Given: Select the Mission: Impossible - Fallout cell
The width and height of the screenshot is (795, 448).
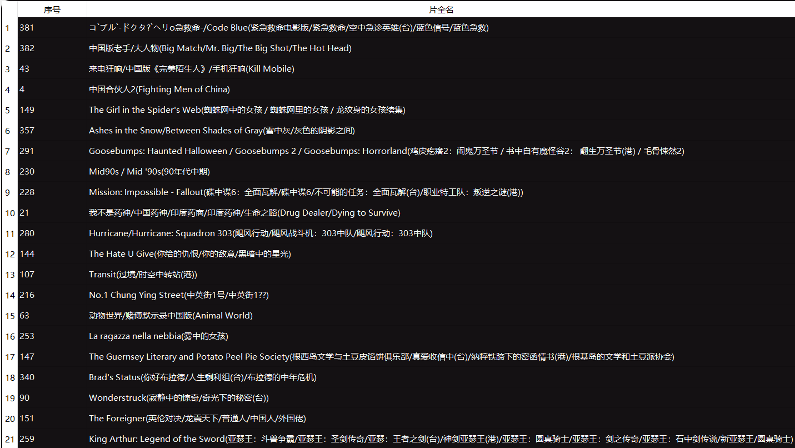Looking at the screenshot, I should coord(441,192).
